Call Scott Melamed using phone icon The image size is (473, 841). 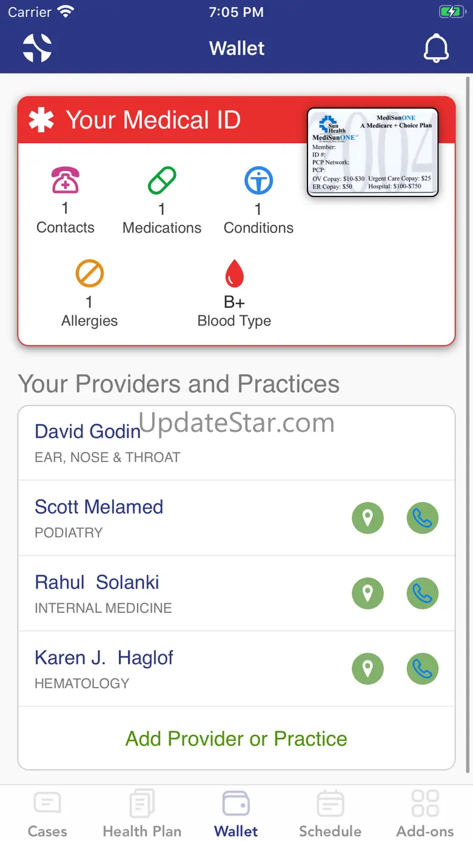(x=422, y=518)
